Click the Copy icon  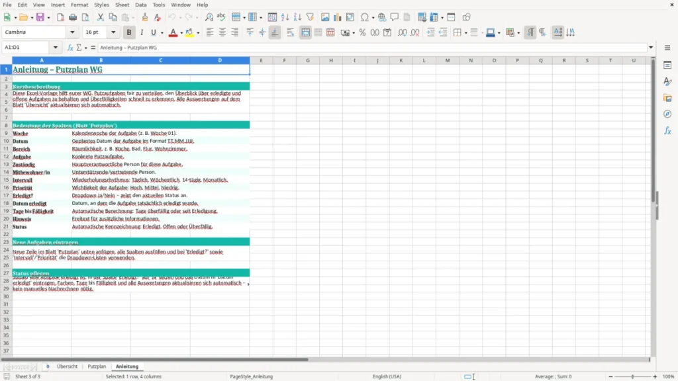(113, 17)
